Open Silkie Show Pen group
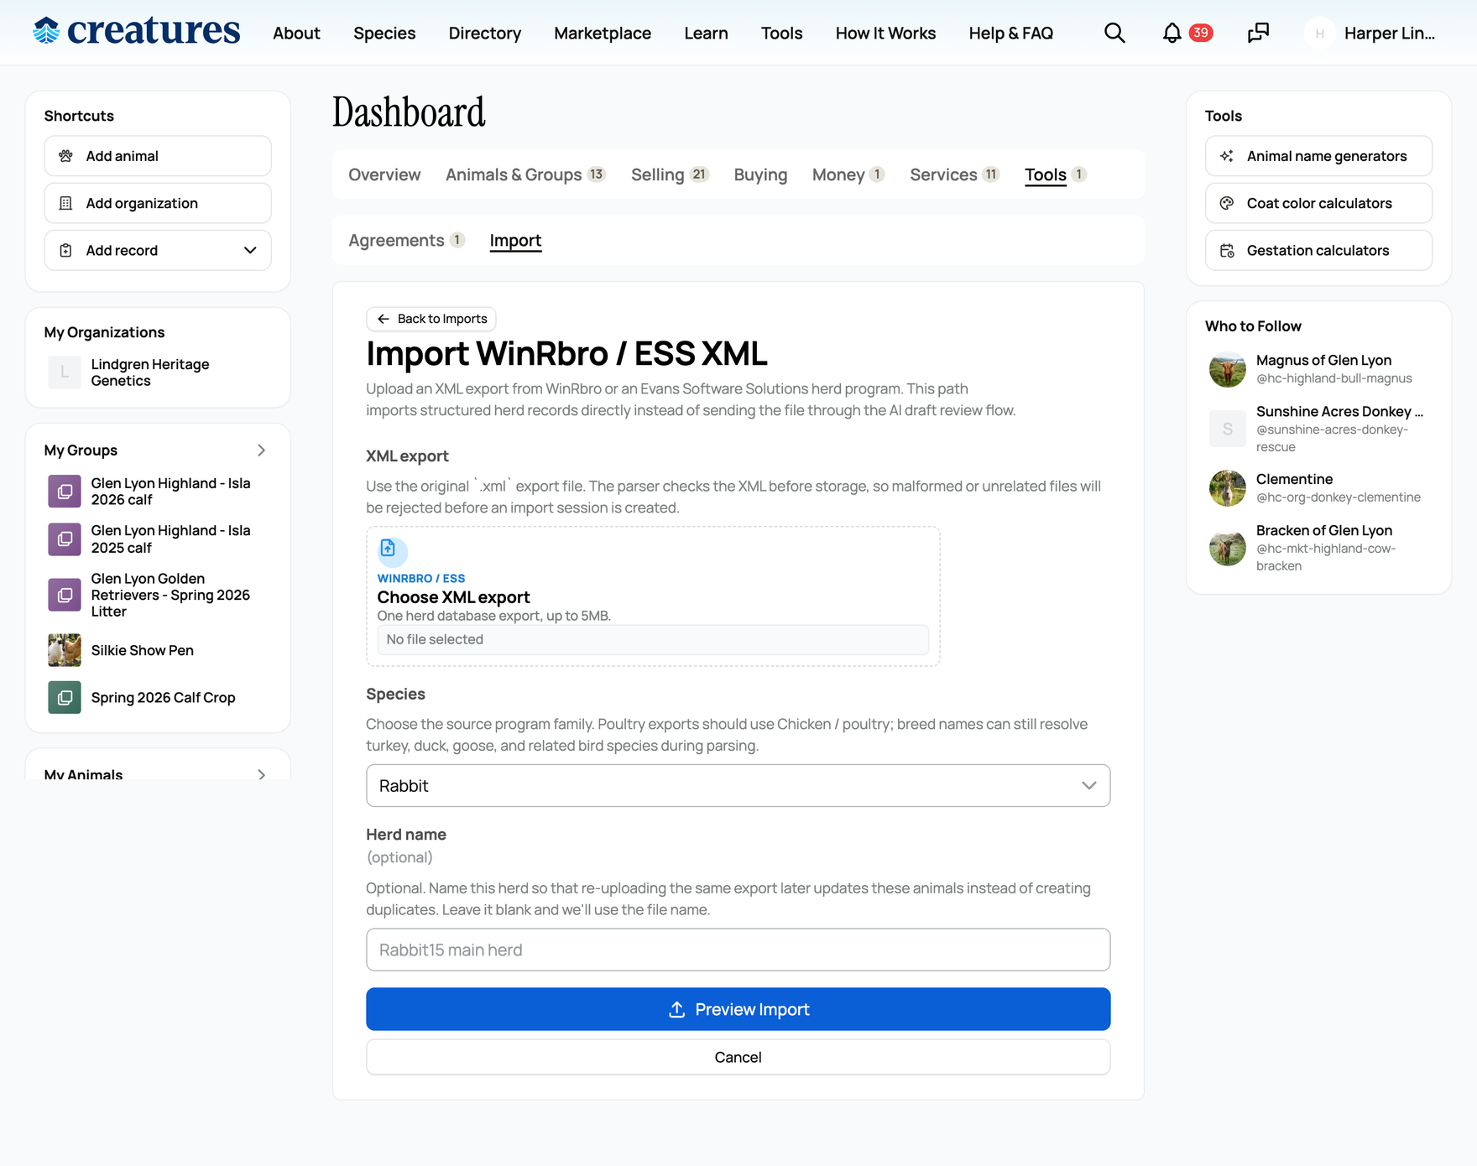This screenshot has height=1166, width=1477. click(143, 650)
